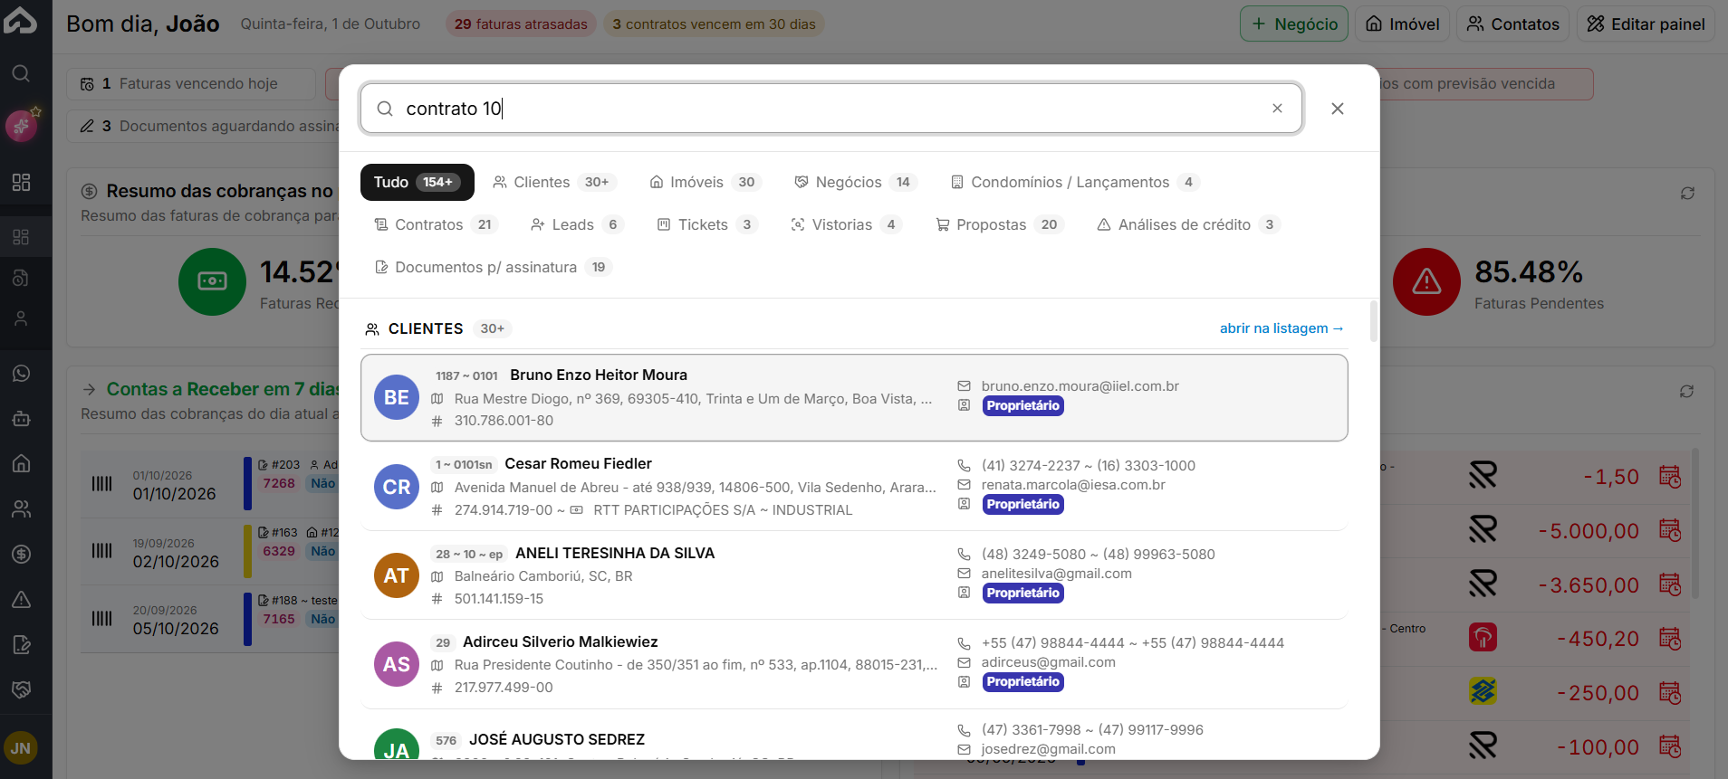Refresh the Resumo das cobranças panel
The image size is (1728, 779).
(1687, 194)
